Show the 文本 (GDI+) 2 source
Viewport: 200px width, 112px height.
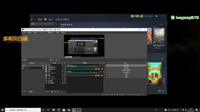click(x=62, y=79)
